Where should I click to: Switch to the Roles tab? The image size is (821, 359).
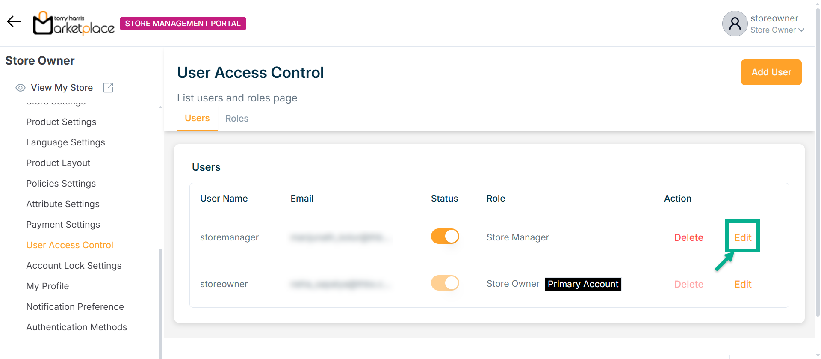(237, 119)
